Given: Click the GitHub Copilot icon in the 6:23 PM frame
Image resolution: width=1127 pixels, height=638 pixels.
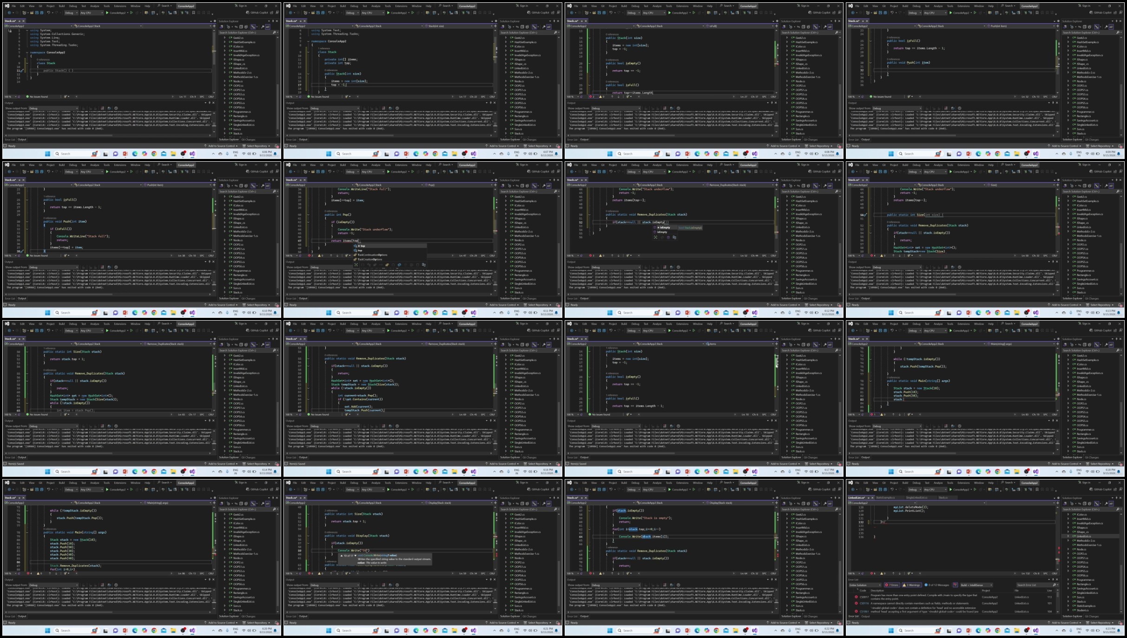Looking at the screenshot, I should pyautogui.click(x=1091, y=489).
